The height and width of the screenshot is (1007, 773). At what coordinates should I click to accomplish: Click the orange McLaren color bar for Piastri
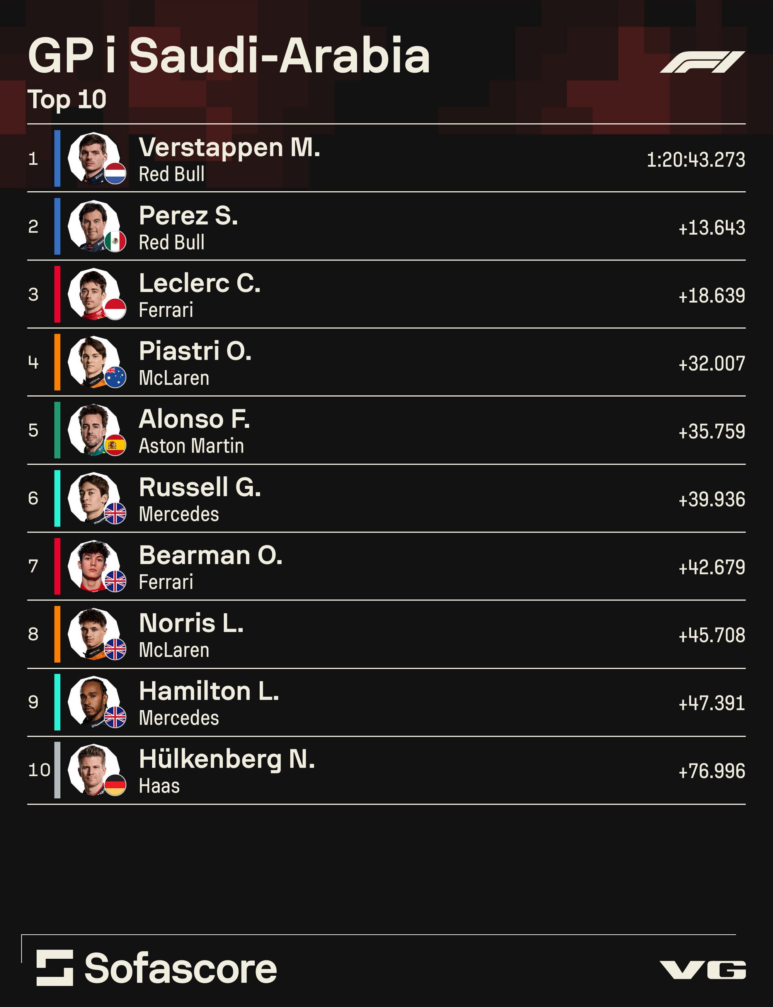click(x=58, y=362)
